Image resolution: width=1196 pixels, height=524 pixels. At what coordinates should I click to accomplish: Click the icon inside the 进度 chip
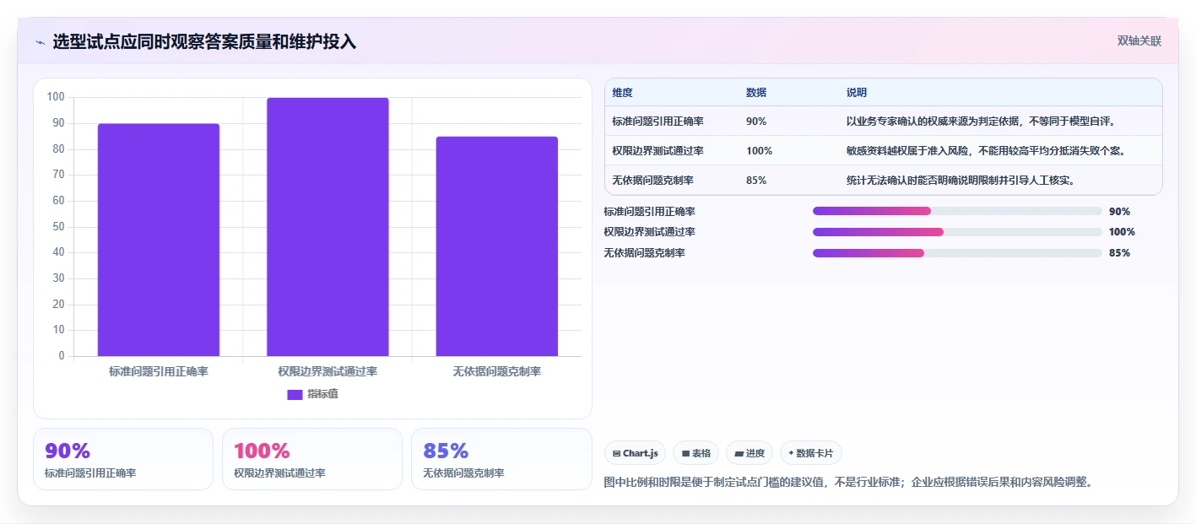point(739,454)
